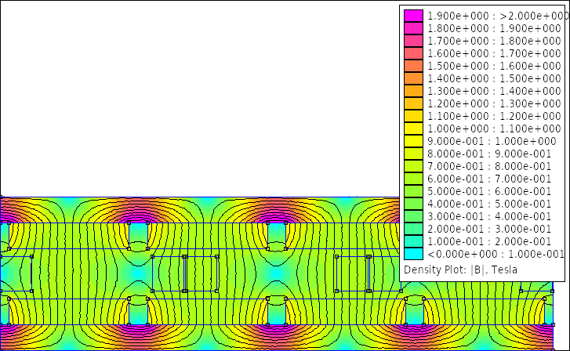Select the 1.000e+000 : 1.100e+000 swatch
The height and width of the screenshot is (351, 570).
[x=413, y=128]
